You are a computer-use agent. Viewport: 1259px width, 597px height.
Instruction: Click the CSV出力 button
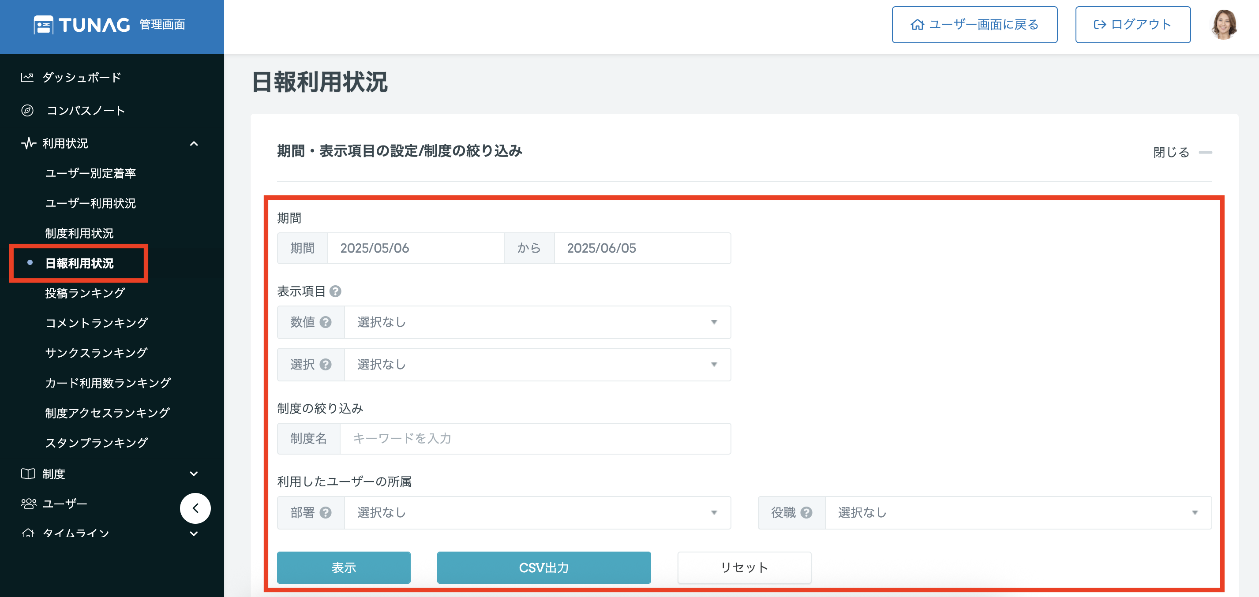tap(544, 567)
